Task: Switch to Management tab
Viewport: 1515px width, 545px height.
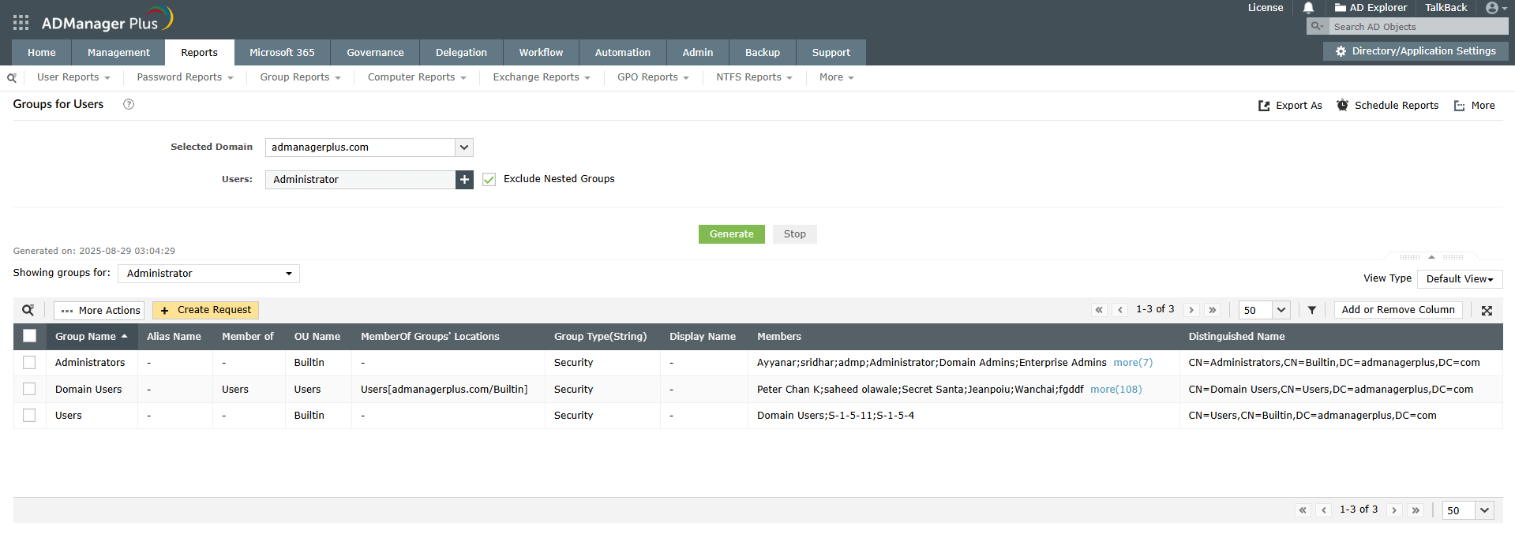Action: coord(118,53)
